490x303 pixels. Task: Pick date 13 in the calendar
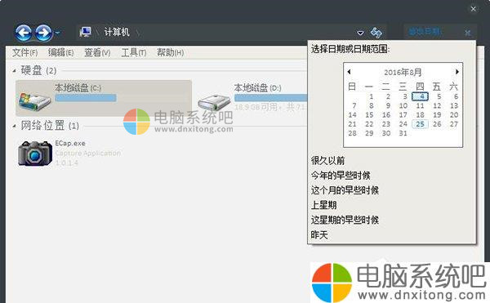[x=454, y=106]
